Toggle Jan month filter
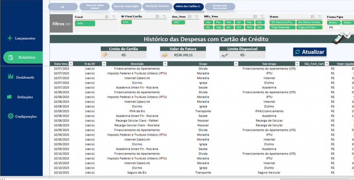Image resolution: width=354 pixels, height=180 pixels. pyautogui.click(x=208, y=22)
